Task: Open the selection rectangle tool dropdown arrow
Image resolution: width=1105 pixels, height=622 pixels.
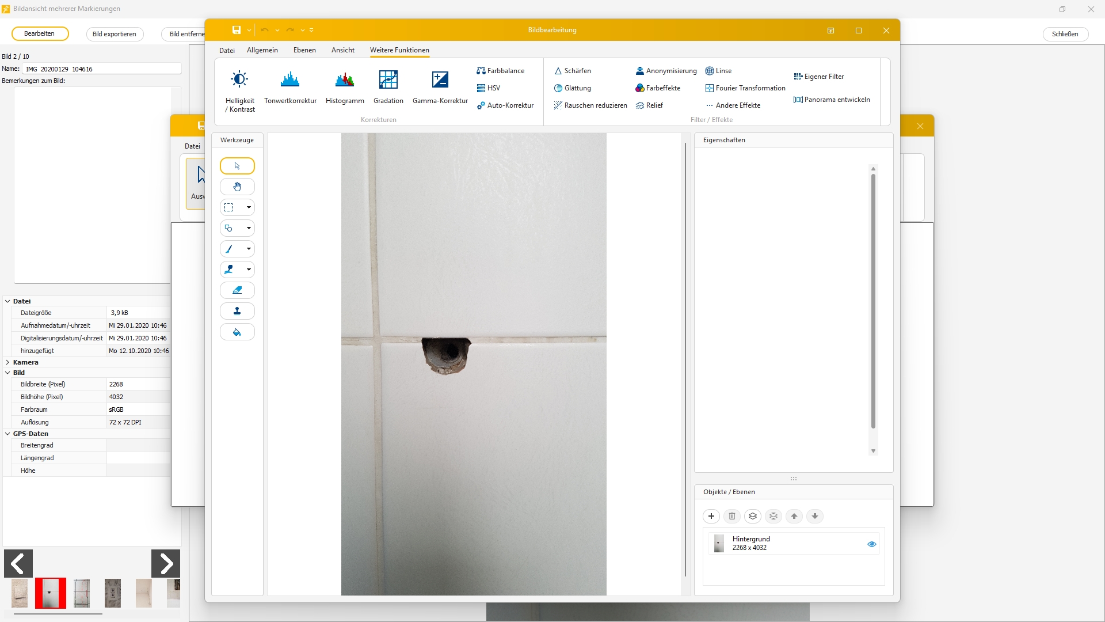Action: [x=249, y=207]
